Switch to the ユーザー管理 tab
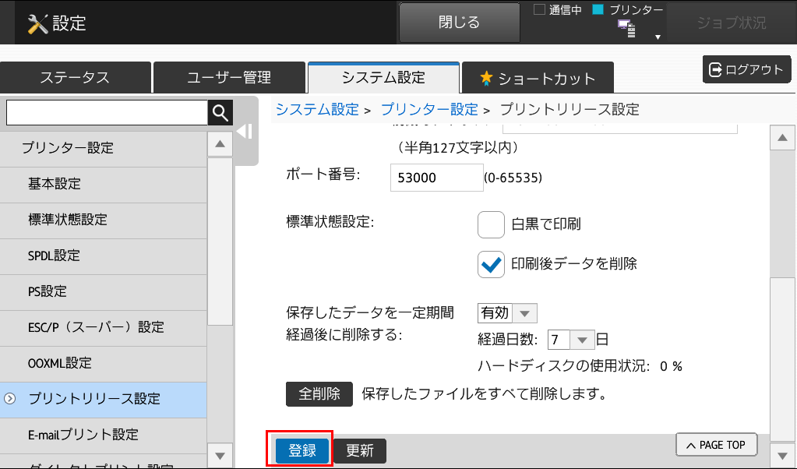Screen dimensions: 797x469 pos(229,78)
